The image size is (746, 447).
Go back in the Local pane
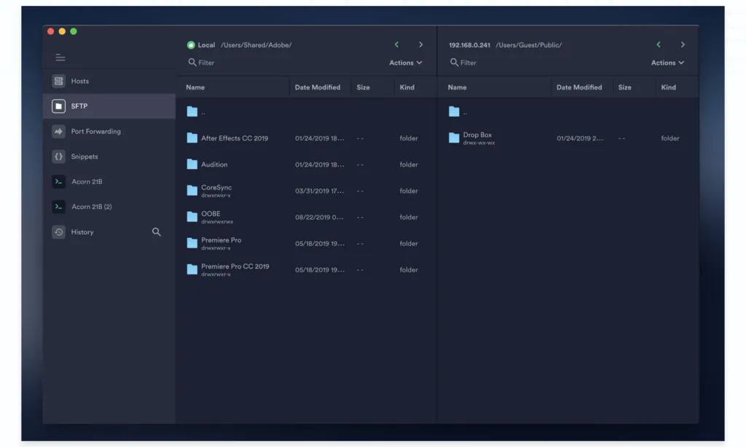coord(396,44)
